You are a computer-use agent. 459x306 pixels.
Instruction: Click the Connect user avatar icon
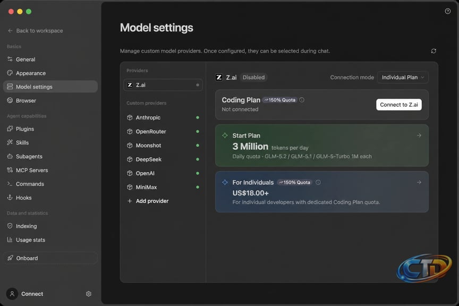pyautogui.click(x=12, y=294)
